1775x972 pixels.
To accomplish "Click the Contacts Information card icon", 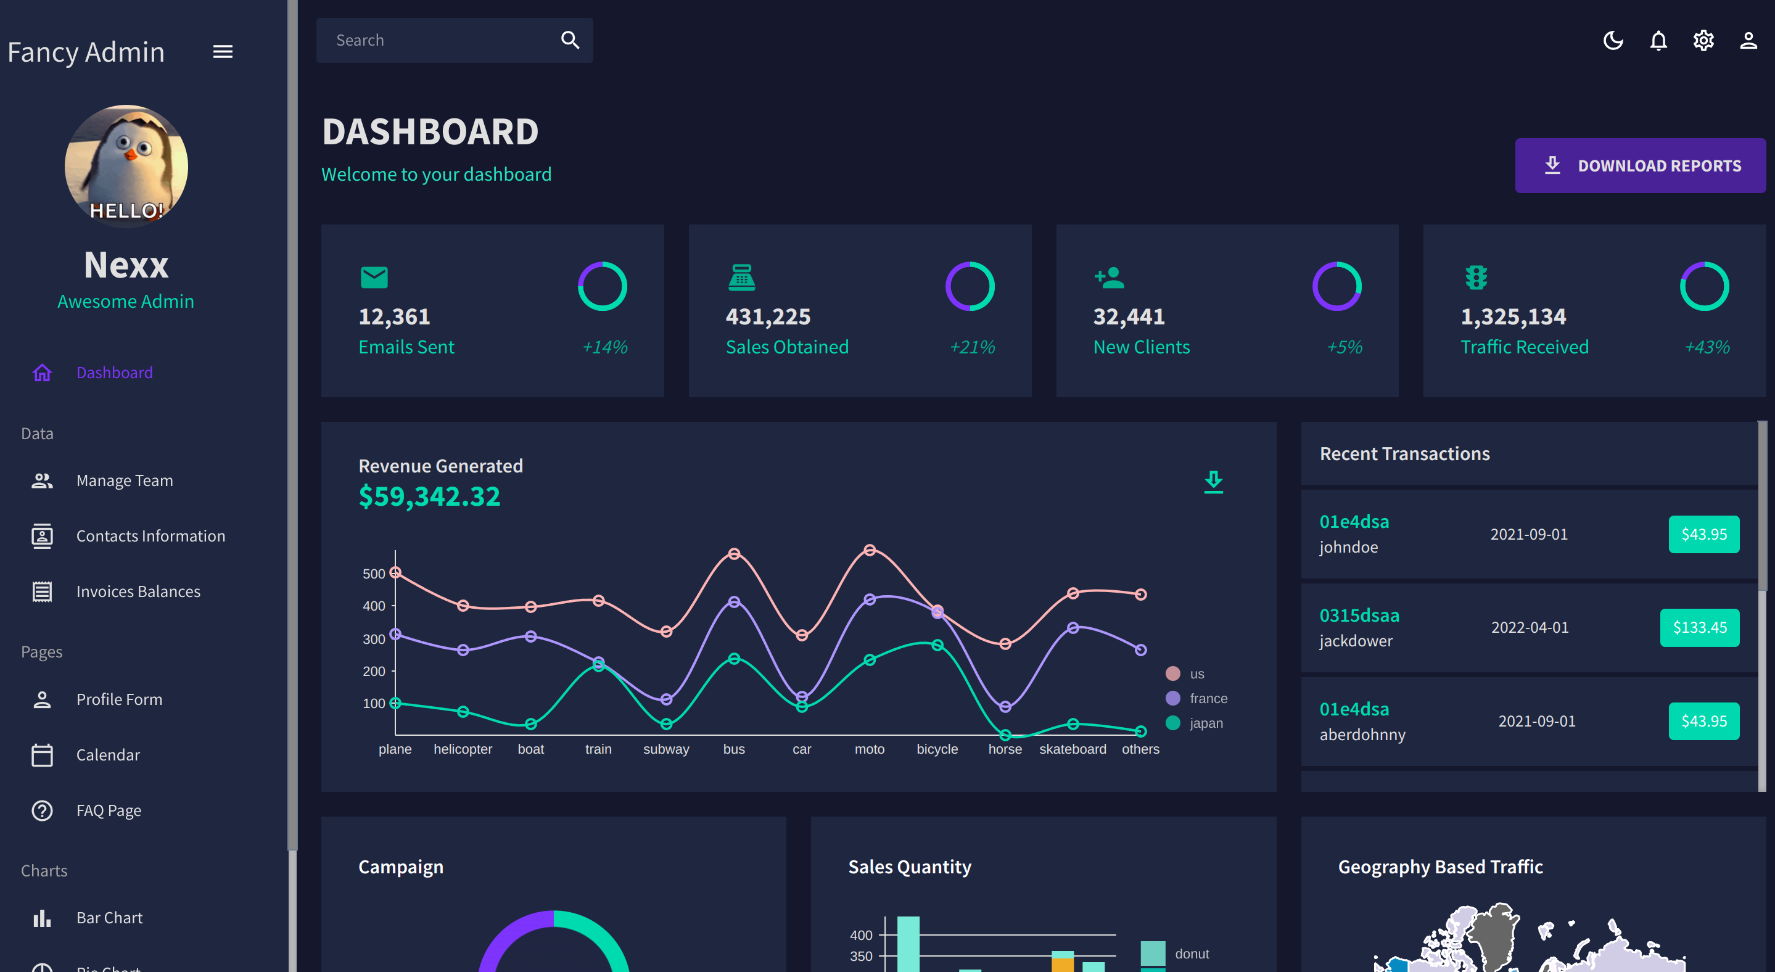I will pyautogui.click(x=42, y=535).
